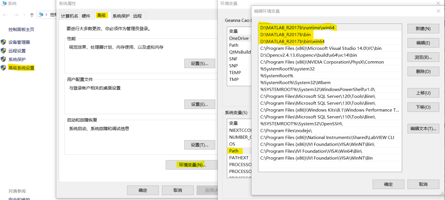The width and height of the screenshot is (445, 200).
Task: Click the 系统 icon in the window title bar
Action: point(3,4)
